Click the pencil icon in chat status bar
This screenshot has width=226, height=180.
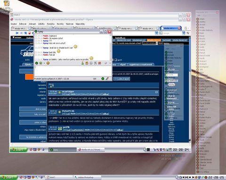(107, 79)
